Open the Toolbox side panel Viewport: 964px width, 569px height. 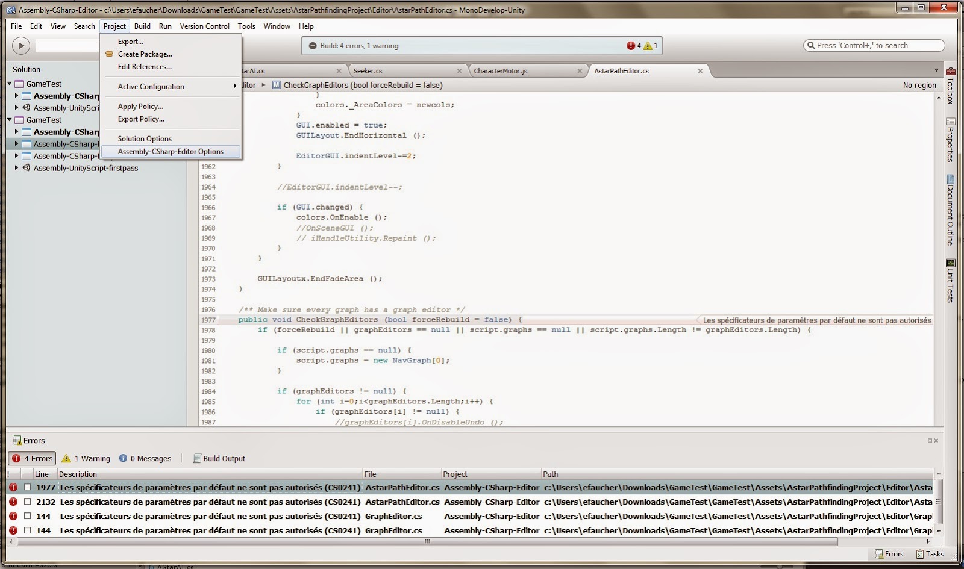(950, 85)
